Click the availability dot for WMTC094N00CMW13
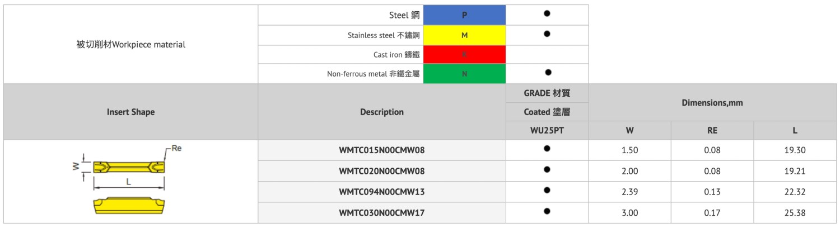The width and height of the screenshot is (840, 228). [x=547, y=191]
